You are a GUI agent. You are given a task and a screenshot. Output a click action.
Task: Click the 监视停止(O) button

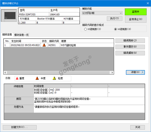(136, 19)
